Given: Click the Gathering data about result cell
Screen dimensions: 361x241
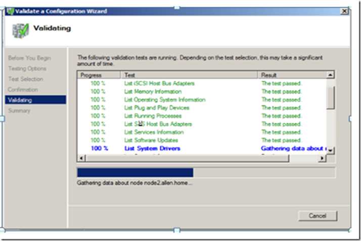Looking at the screenshot, I should (x=294, y=149).
